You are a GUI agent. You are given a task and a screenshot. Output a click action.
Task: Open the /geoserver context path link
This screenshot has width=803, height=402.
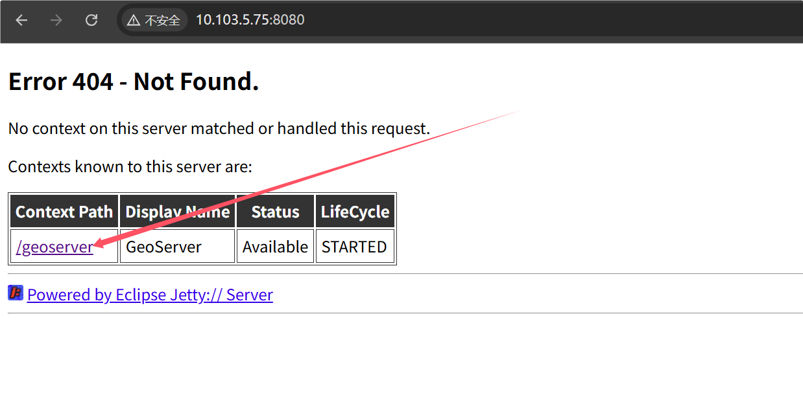tap(54, 247)
